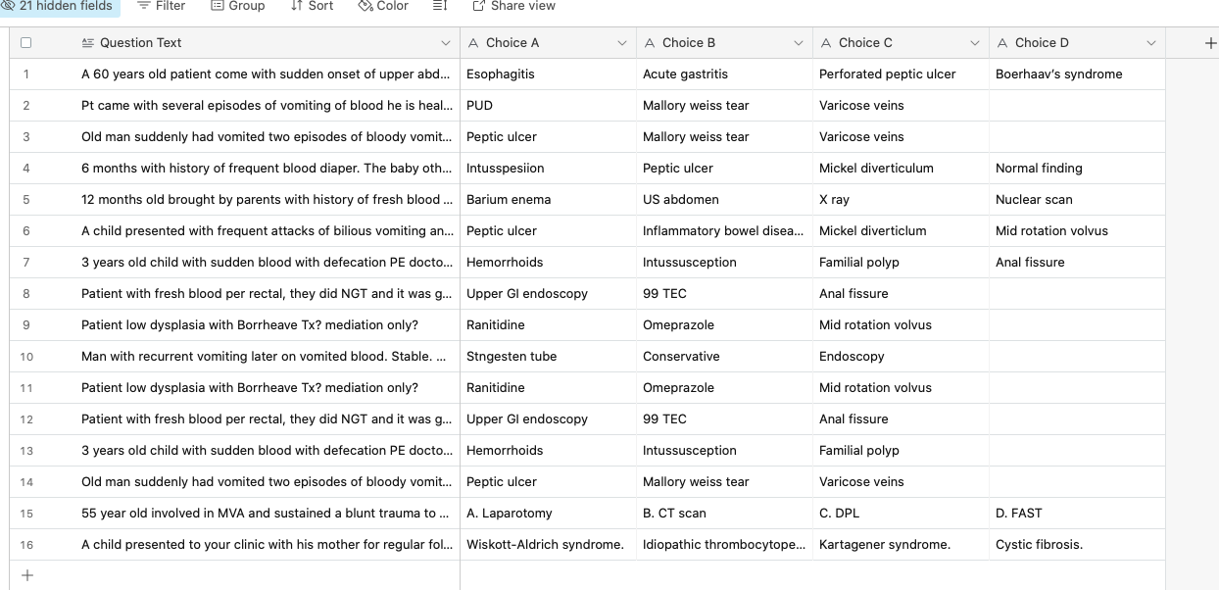
Task: Select the cell 'Endoscopy' in row 10
Action: (901, 357)
